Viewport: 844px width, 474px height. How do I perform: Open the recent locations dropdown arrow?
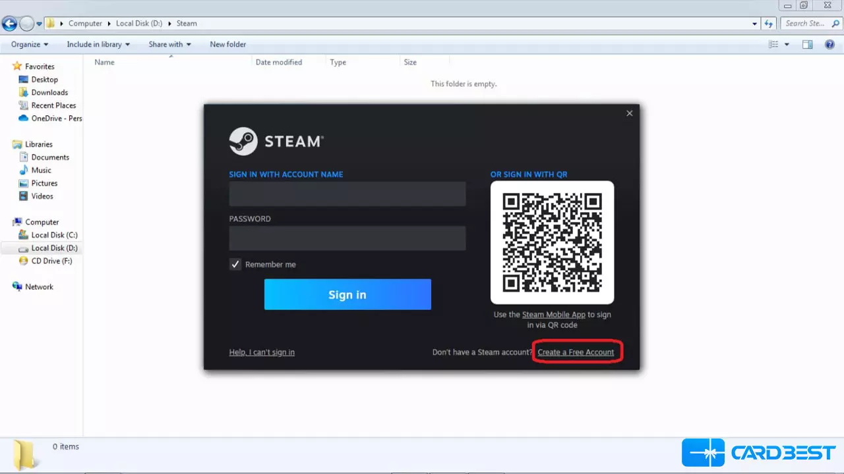[x=39, y=24]
